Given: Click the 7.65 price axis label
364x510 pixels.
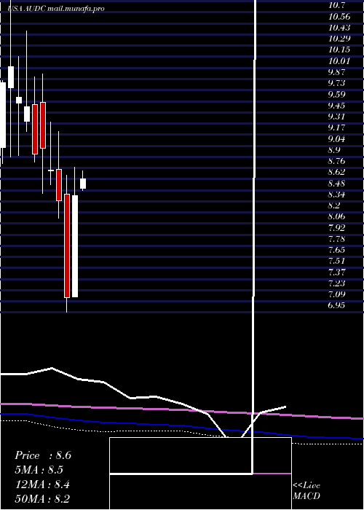Looking at the screenshot, I should [x=337, y=249].
